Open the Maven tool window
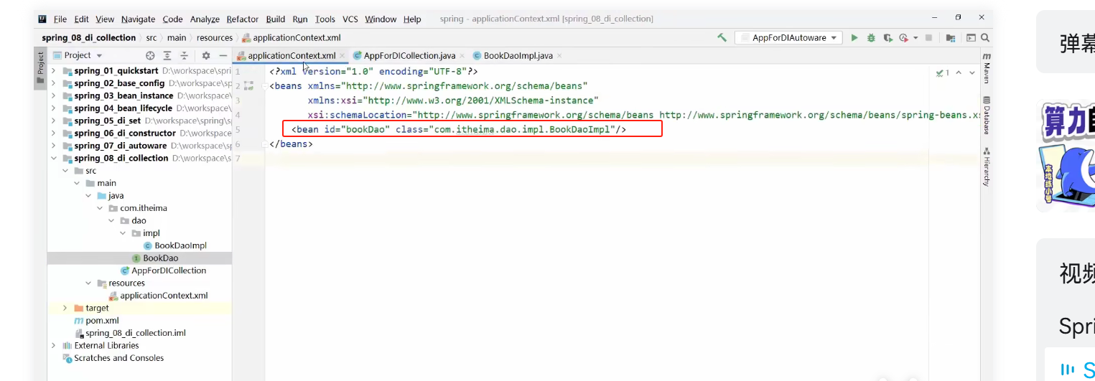The height and width of the screenshot is (381, 1095). click(987, 68)
